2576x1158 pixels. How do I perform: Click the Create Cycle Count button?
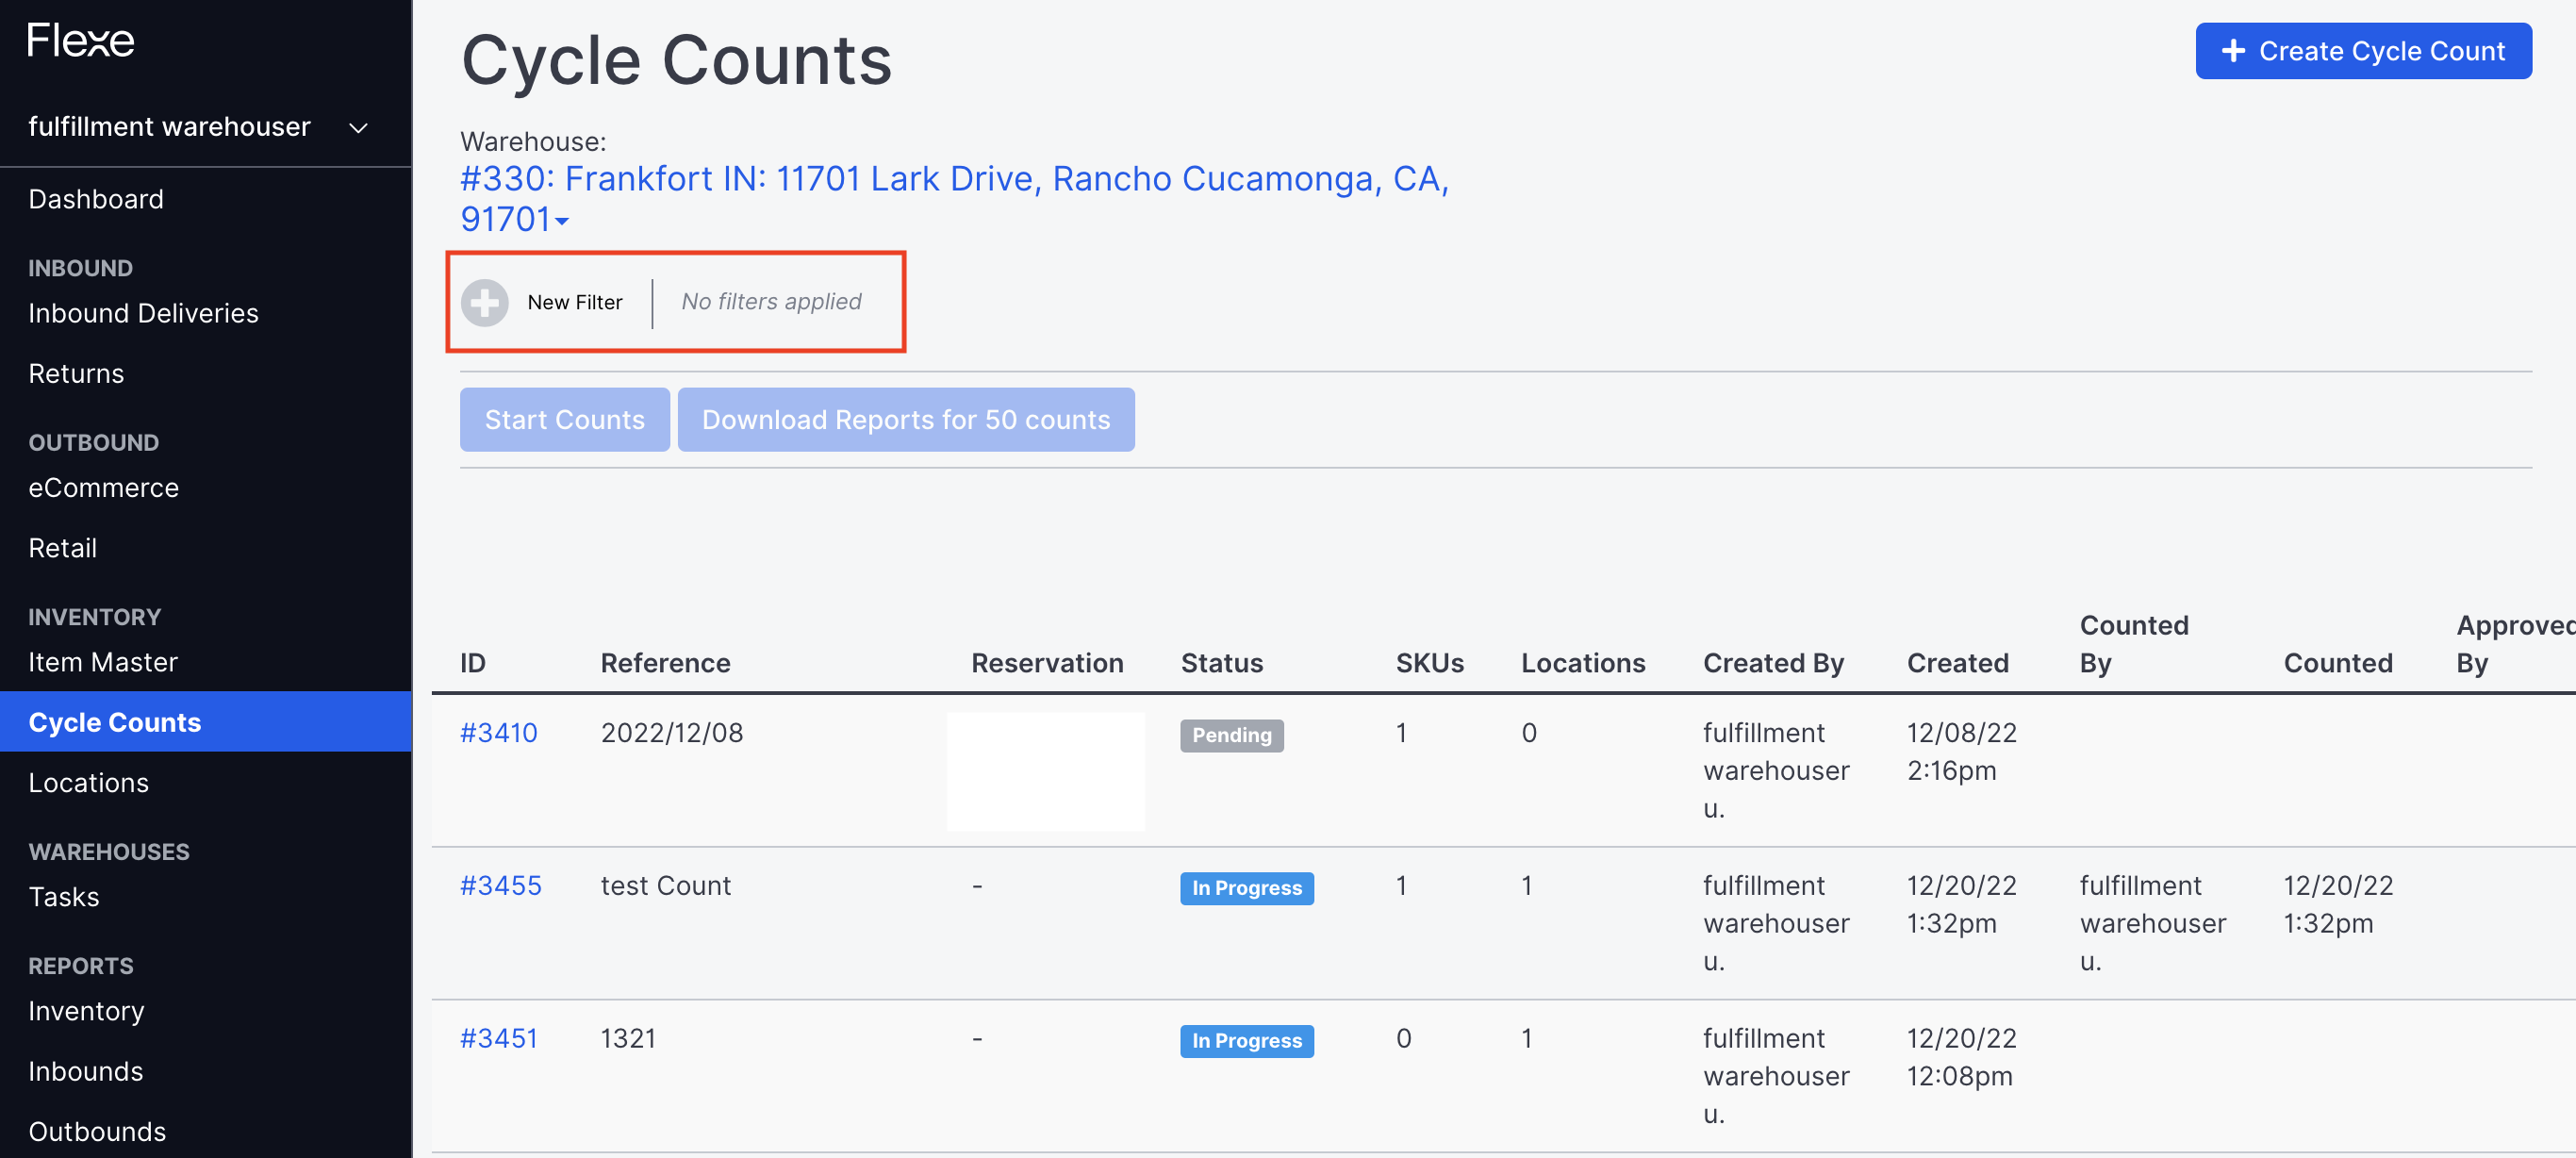[2363, 50]
